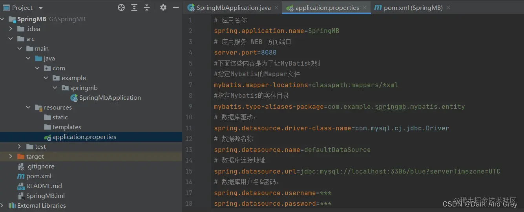The width and height of the screenshot is (524, 212).
Task: Close the pom.xml (SpringMB) tab
Action: coord(448,7)
